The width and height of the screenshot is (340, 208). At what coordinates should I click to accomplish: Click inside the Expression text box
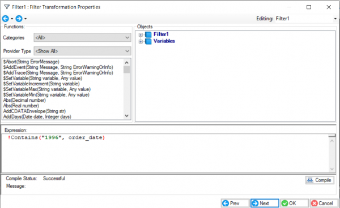coord(165,153)
